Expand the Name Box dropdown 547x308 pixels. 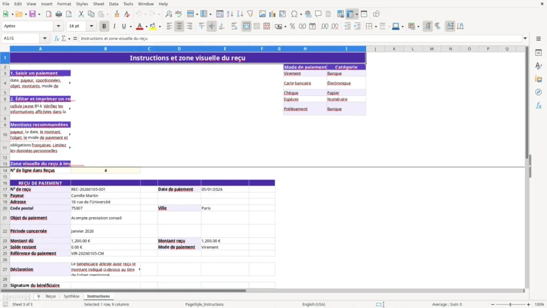45,38
